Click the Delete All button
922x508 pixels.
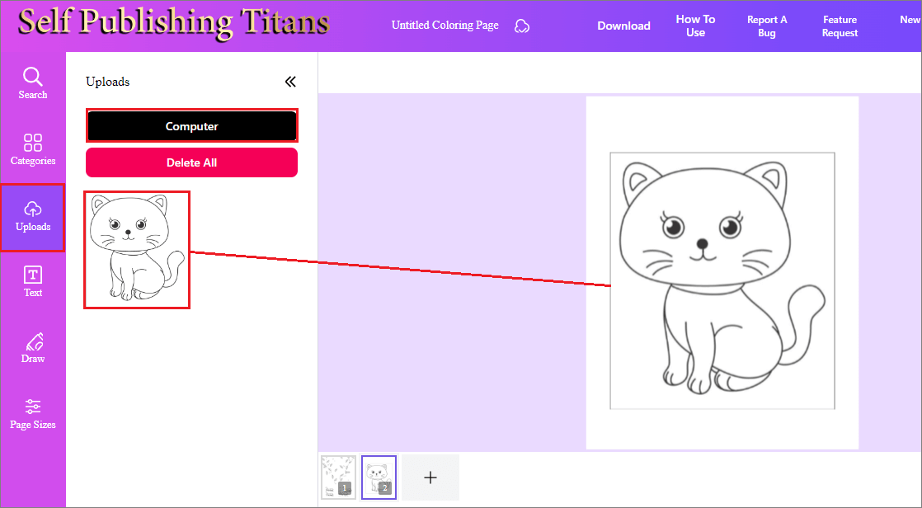[x=191, y=162]
